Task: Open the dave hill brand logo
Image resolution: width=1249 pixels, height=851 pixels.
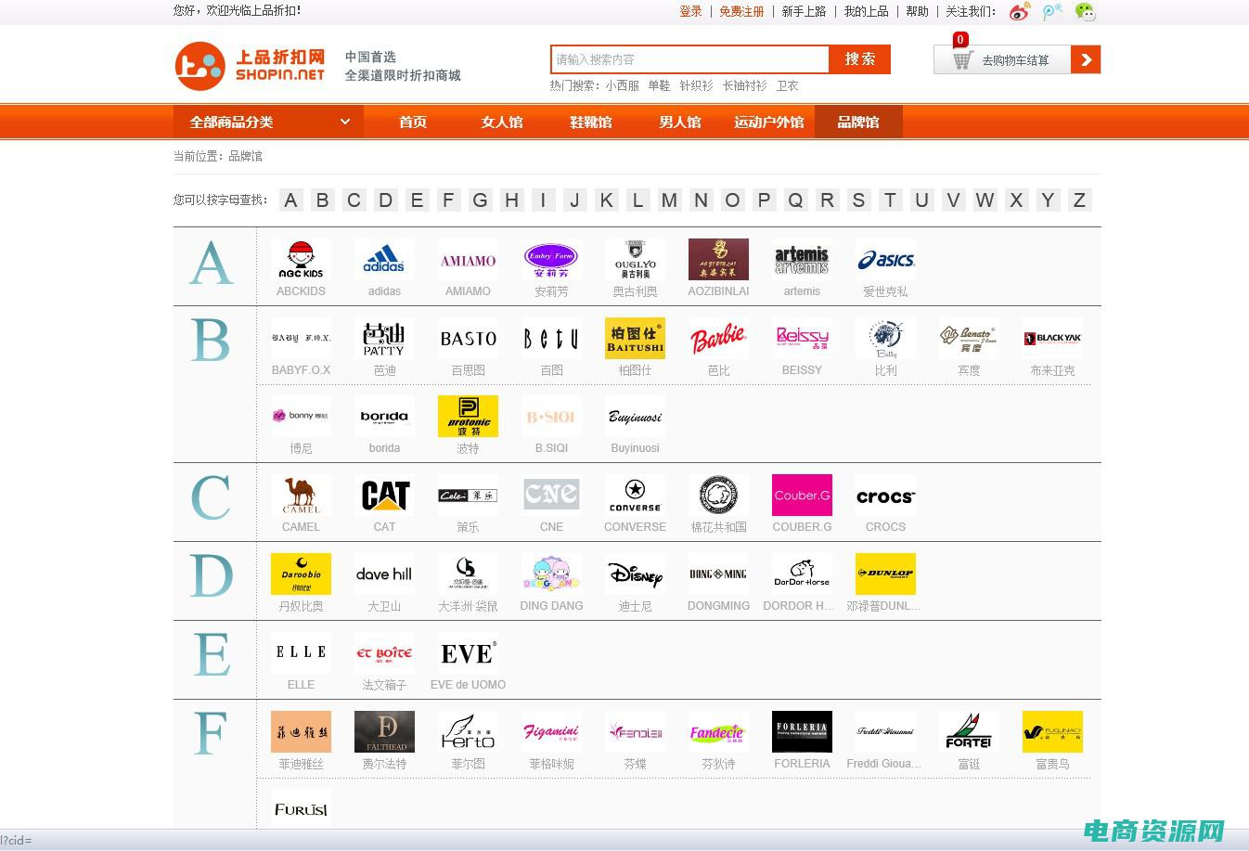Action: coord(384,574)
